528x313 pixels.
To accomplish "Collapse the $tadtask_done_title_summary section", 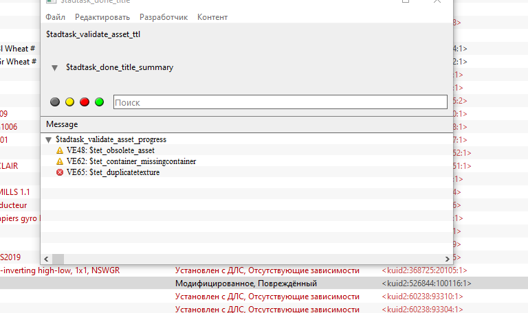I will (x=54, y=68).
